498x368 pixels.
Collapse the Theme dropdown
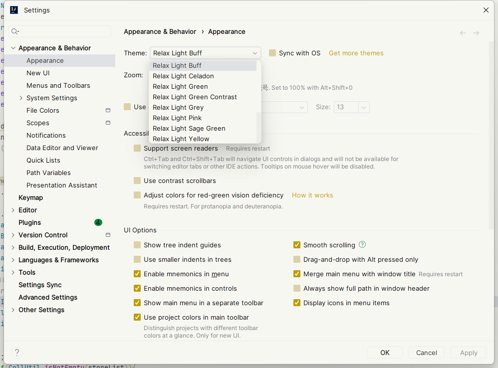[255, 53]
